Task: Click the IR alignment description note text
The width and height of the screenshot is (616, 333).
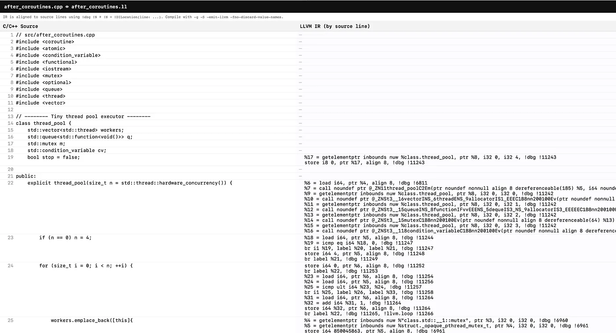Action: pos(143,17)
